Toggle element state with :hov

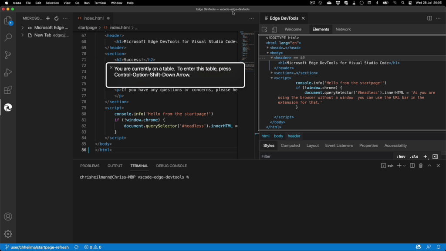401,156
